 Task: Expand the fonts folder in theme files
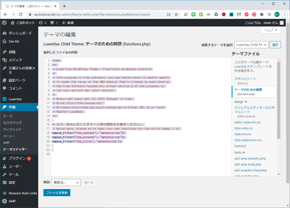point(240,152)
